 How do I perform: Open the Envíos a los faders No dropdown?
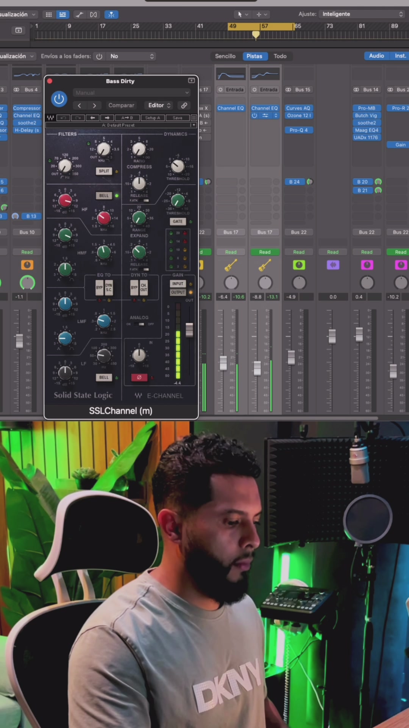[x=131, y=56]
